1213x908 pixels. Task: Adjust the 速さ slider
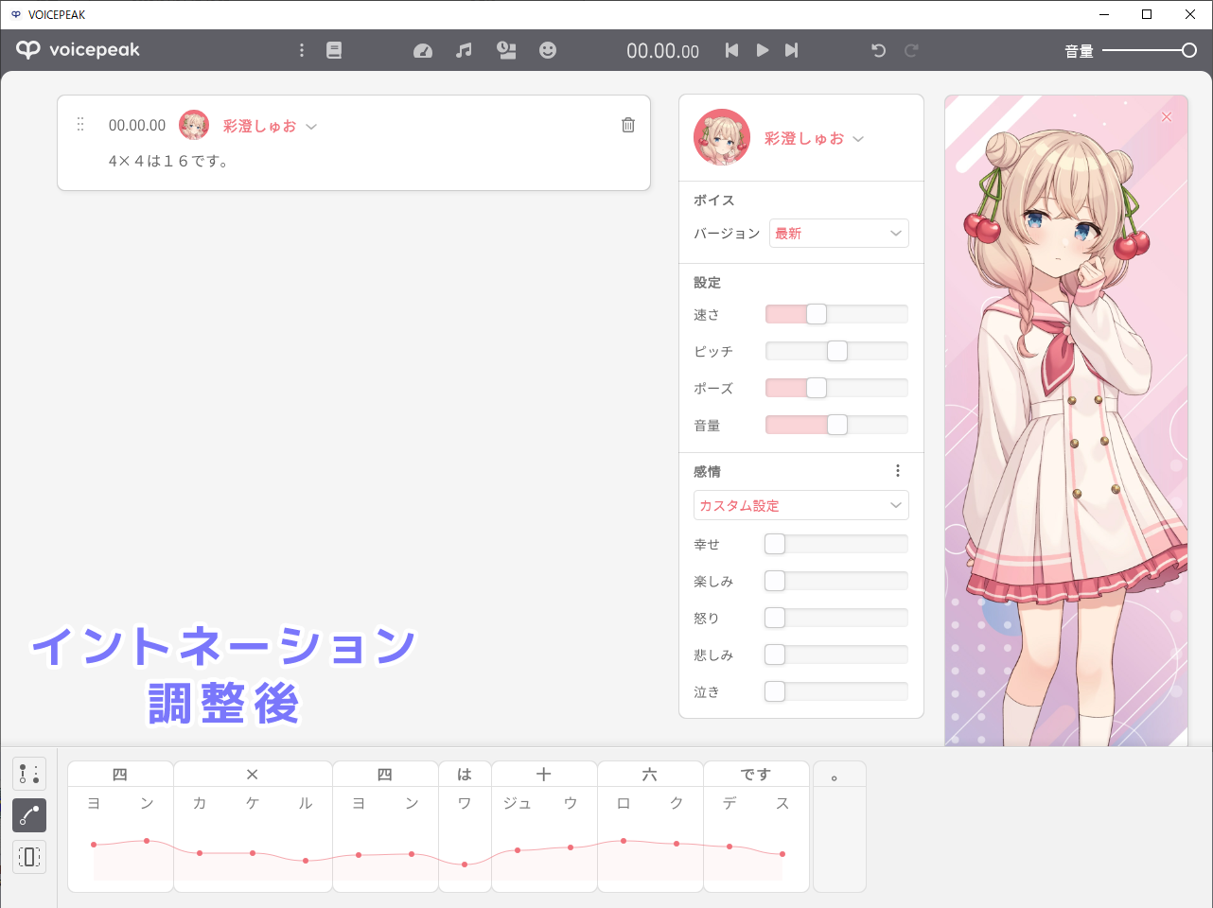(x=836, y=314)
